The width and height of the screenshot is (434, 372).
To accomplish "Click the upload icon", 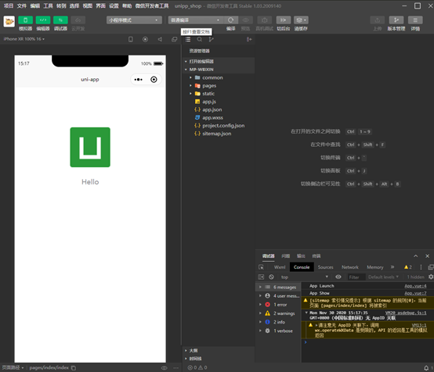I will [378, 20].
